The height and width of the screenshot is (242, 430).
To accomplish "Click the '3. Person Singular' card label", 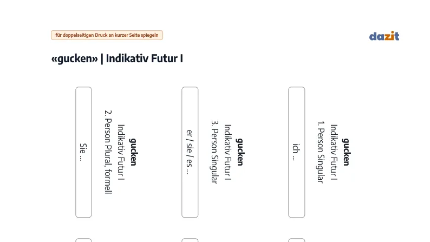I will click(x=215, y=152).
